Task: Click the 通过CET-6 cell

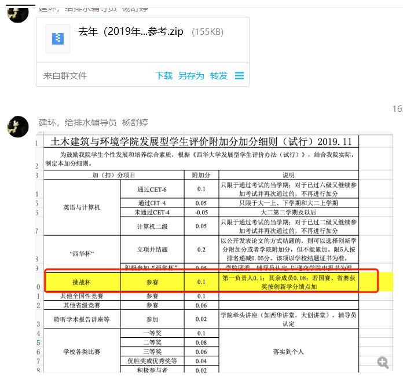Action: click(x=152, y=189)
